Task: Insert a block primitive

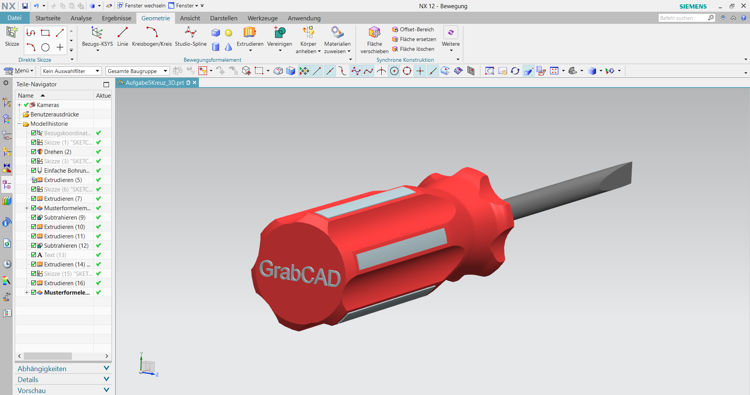Action: pos(216,33)
